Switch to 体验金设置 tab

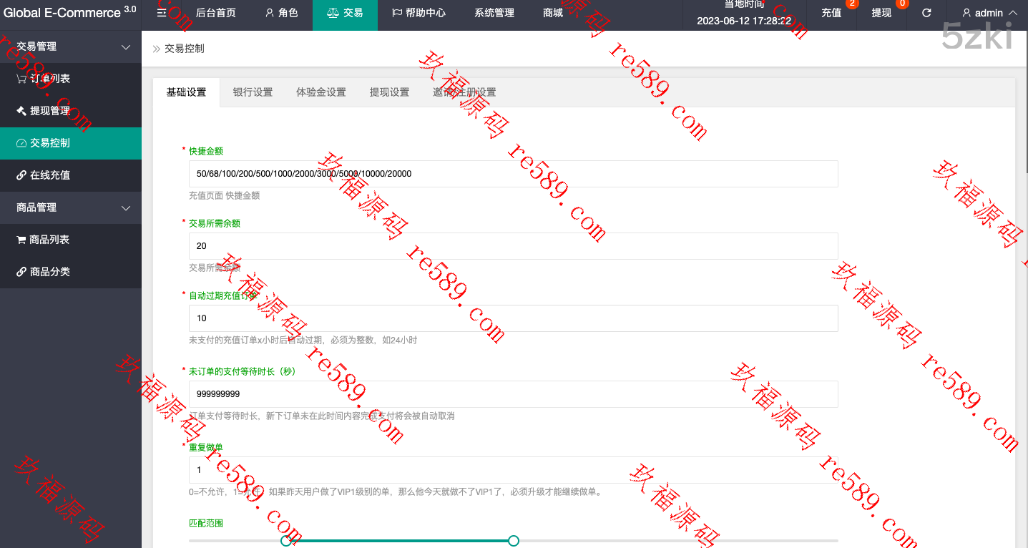tap(321, 92)
